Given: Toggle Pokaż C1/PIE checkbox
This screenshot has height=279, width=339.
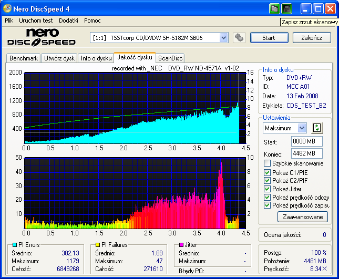Looking at the screenshot, I should click(x=267, y=172).
